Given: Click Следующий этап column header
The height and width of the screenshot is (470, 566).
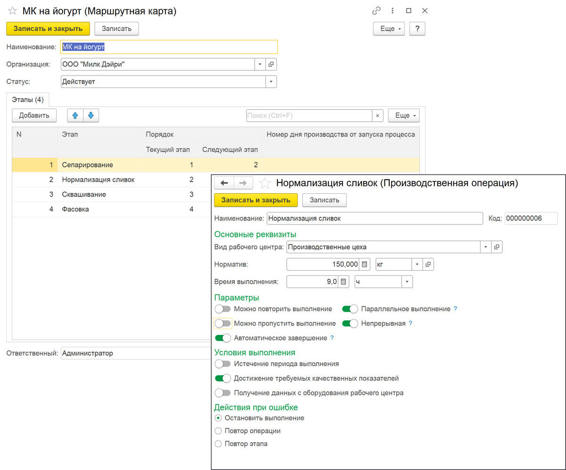Looking at the screenshot, I should coord(230,150).
